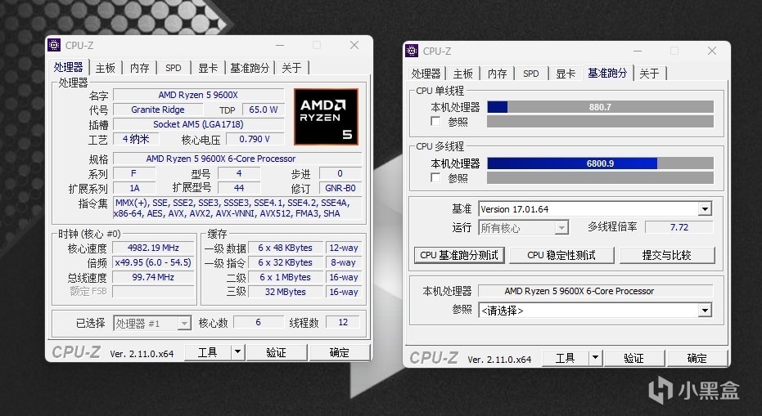Click 确定 button in left window
The width and height of the screenshot is (762, 416).
click(339, 352)
